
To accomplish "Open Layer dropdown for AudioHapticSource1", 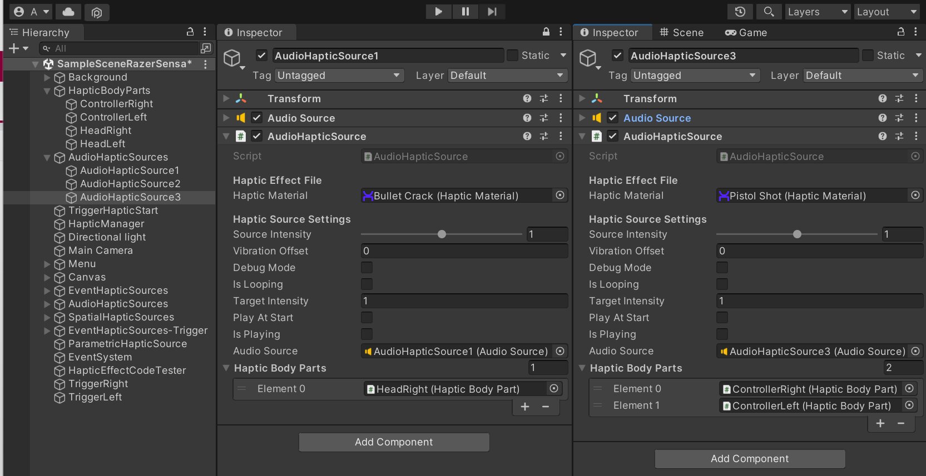I will point(507,76).
